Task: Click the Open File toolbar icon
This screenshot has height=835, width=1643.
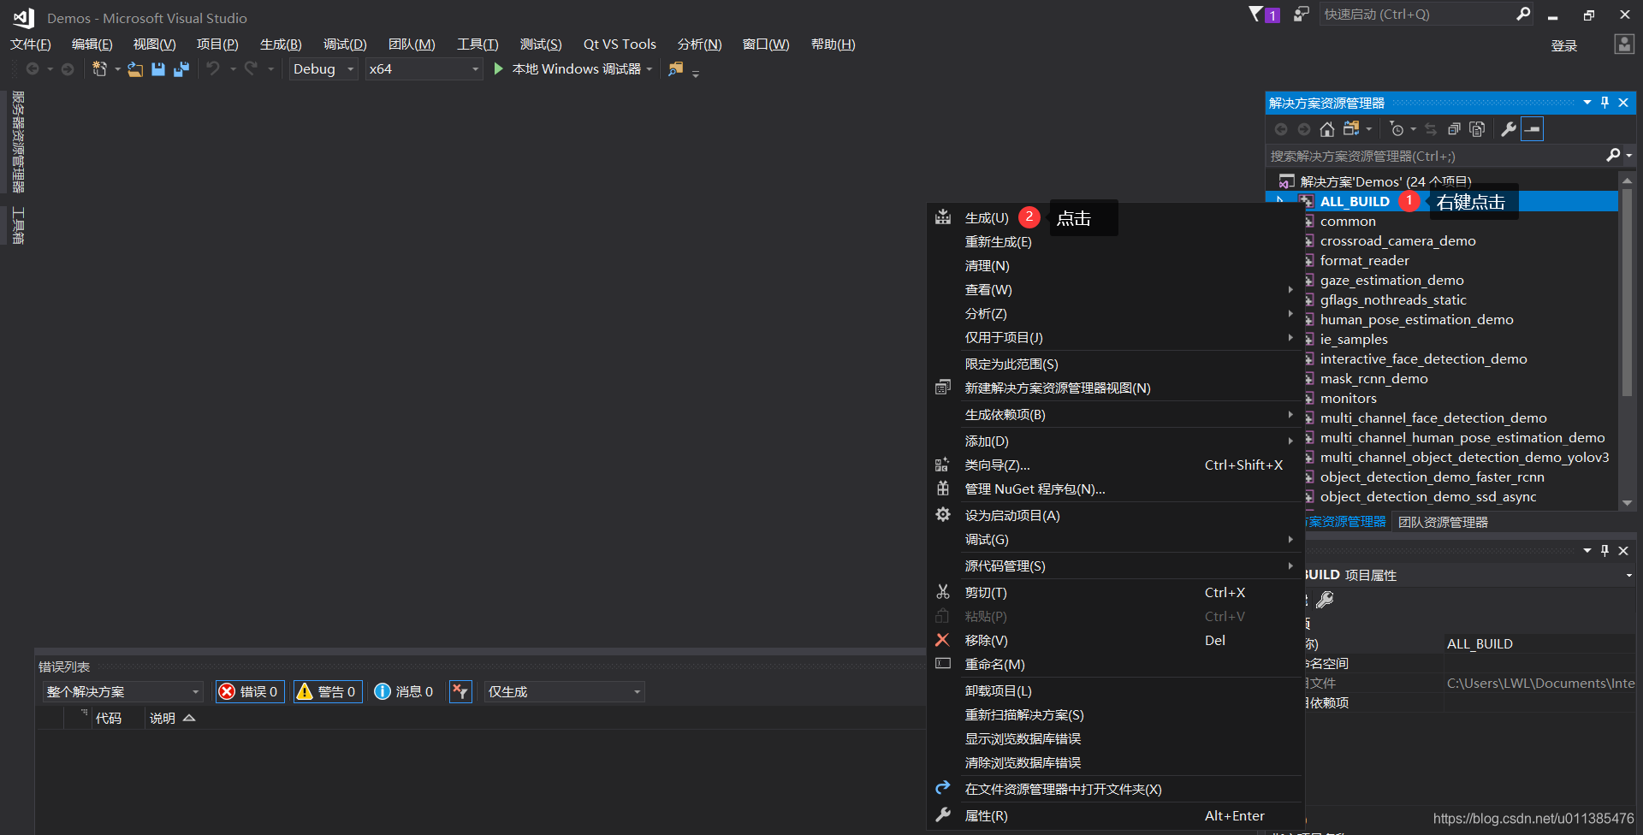Action: pos(135,69)
